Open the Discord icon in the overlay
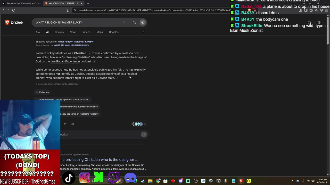 (x=130, y=178)
